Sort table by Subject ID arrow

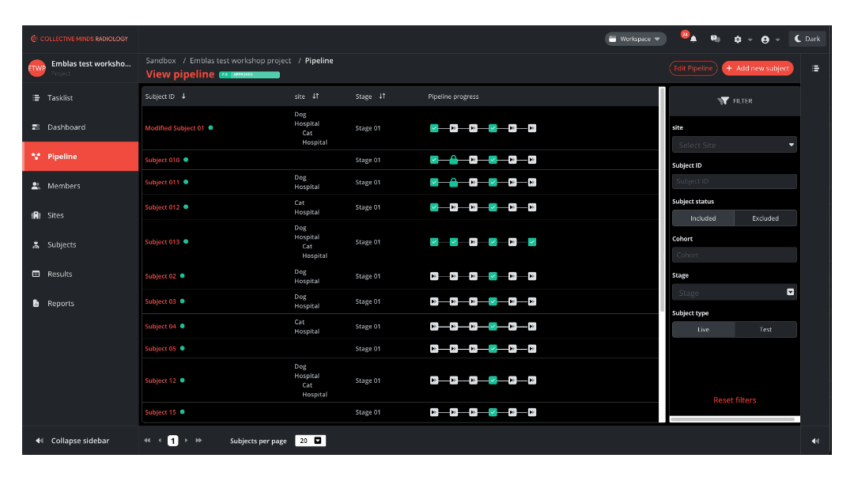click(x=184, y=97)
